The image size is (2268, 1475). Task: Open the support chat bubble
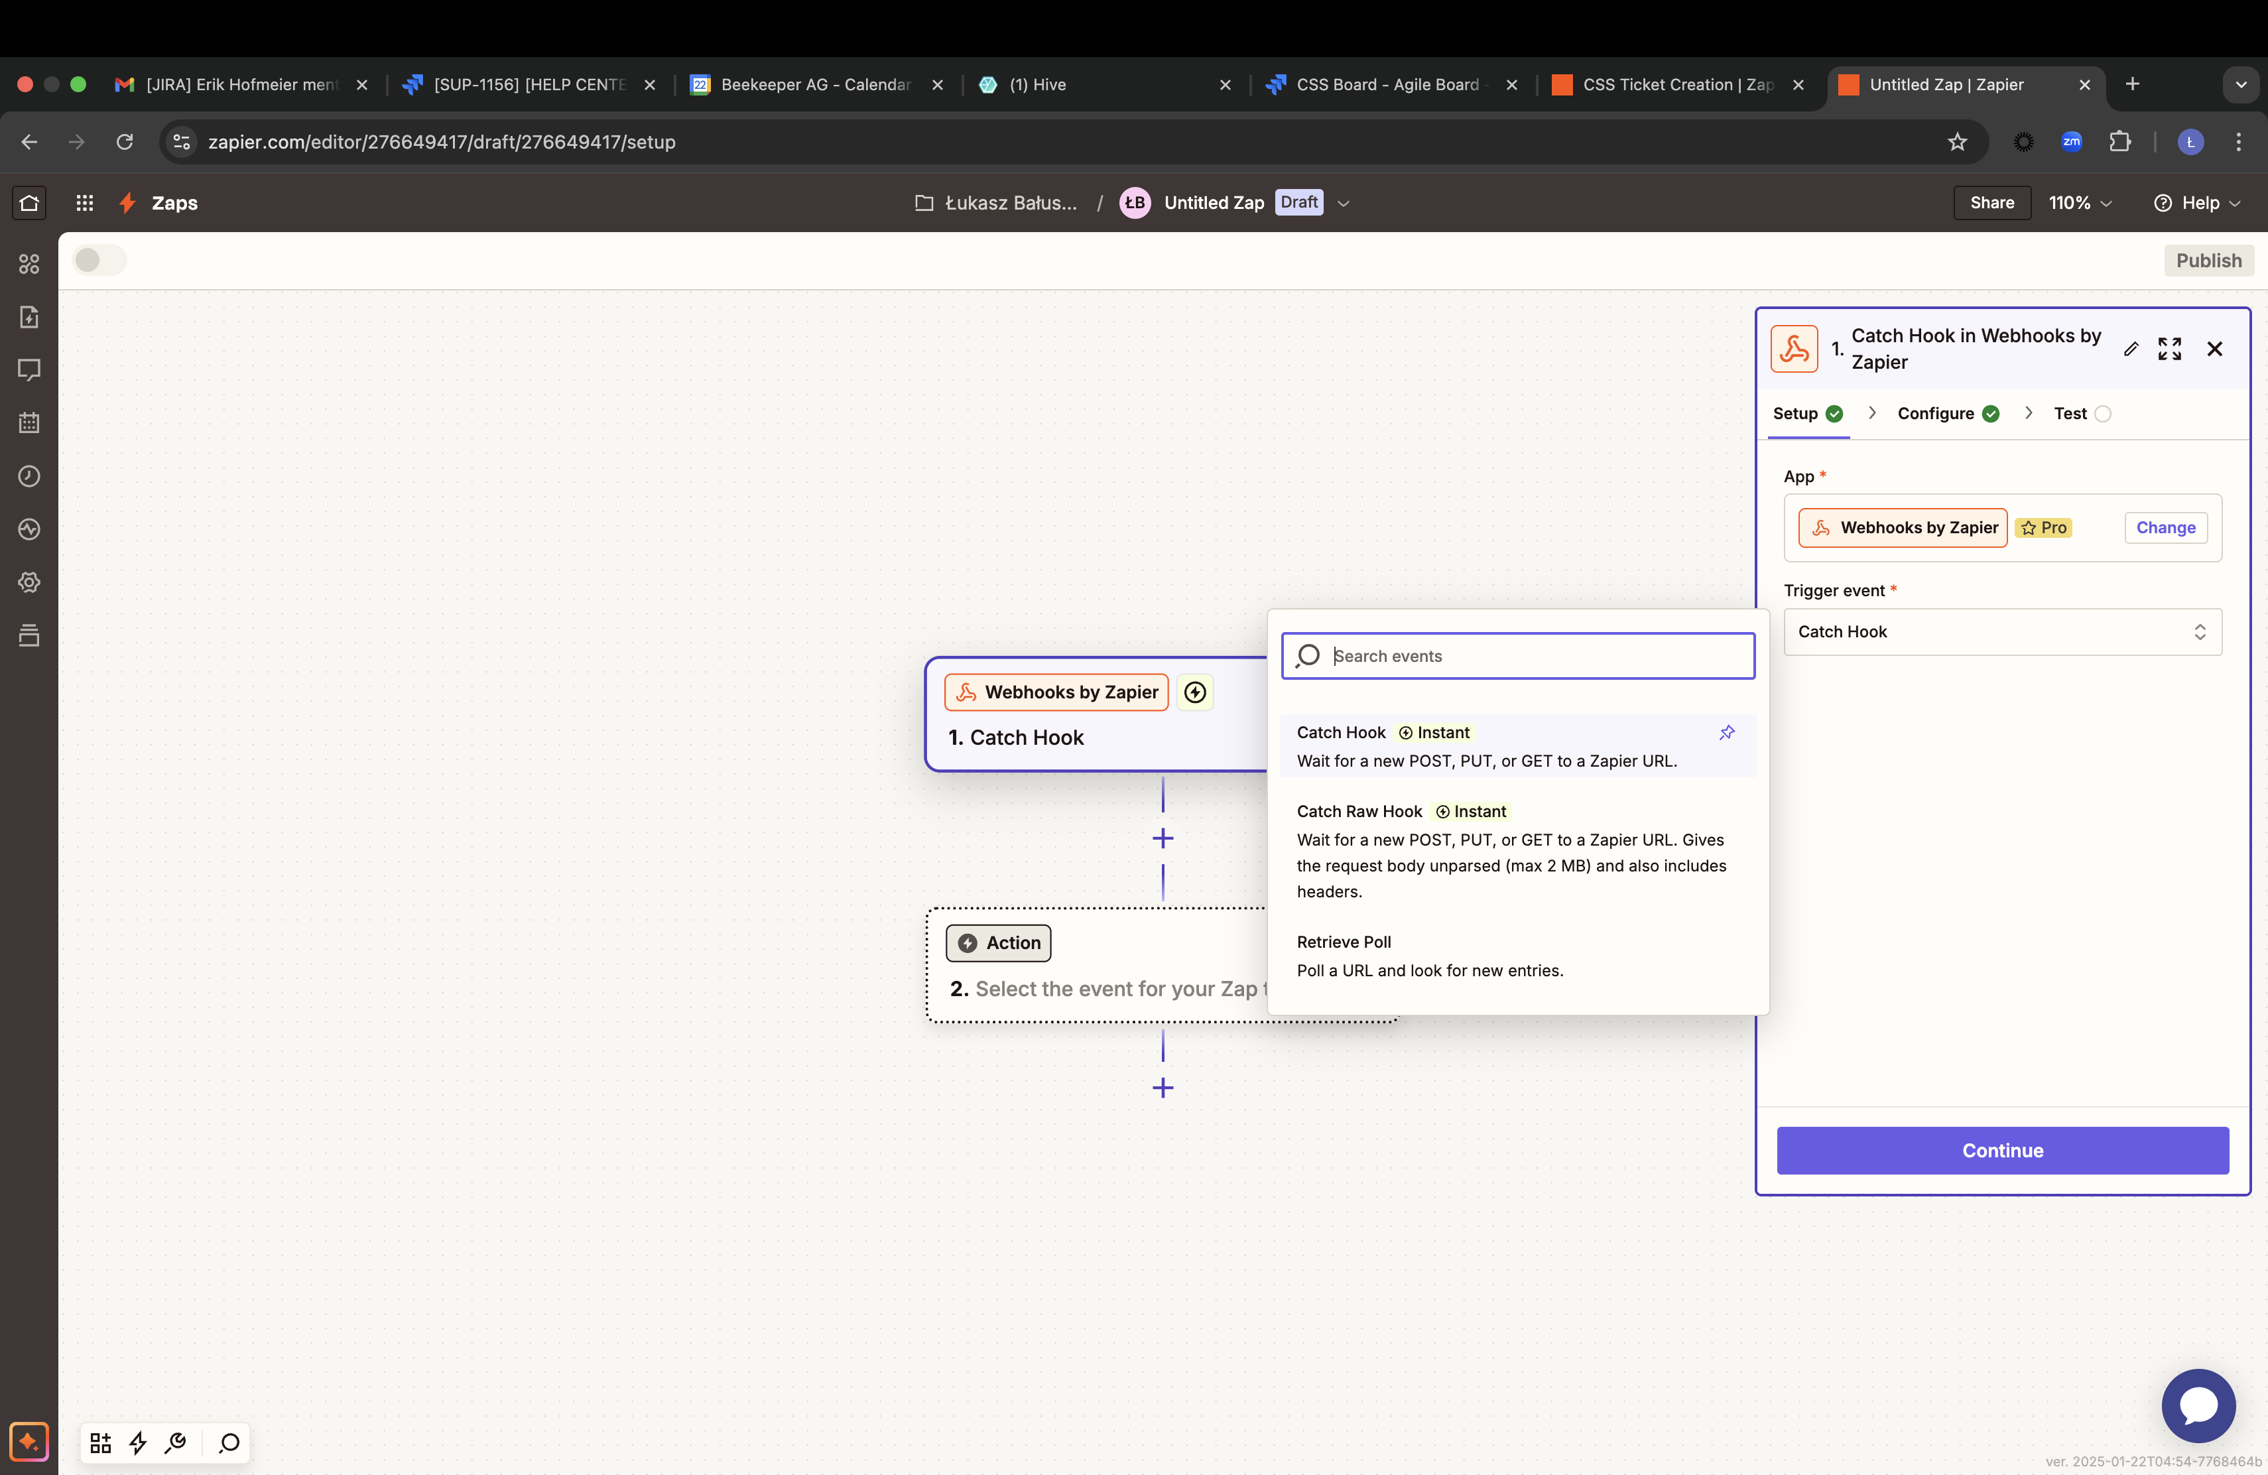click(x=2198, y=1405)
